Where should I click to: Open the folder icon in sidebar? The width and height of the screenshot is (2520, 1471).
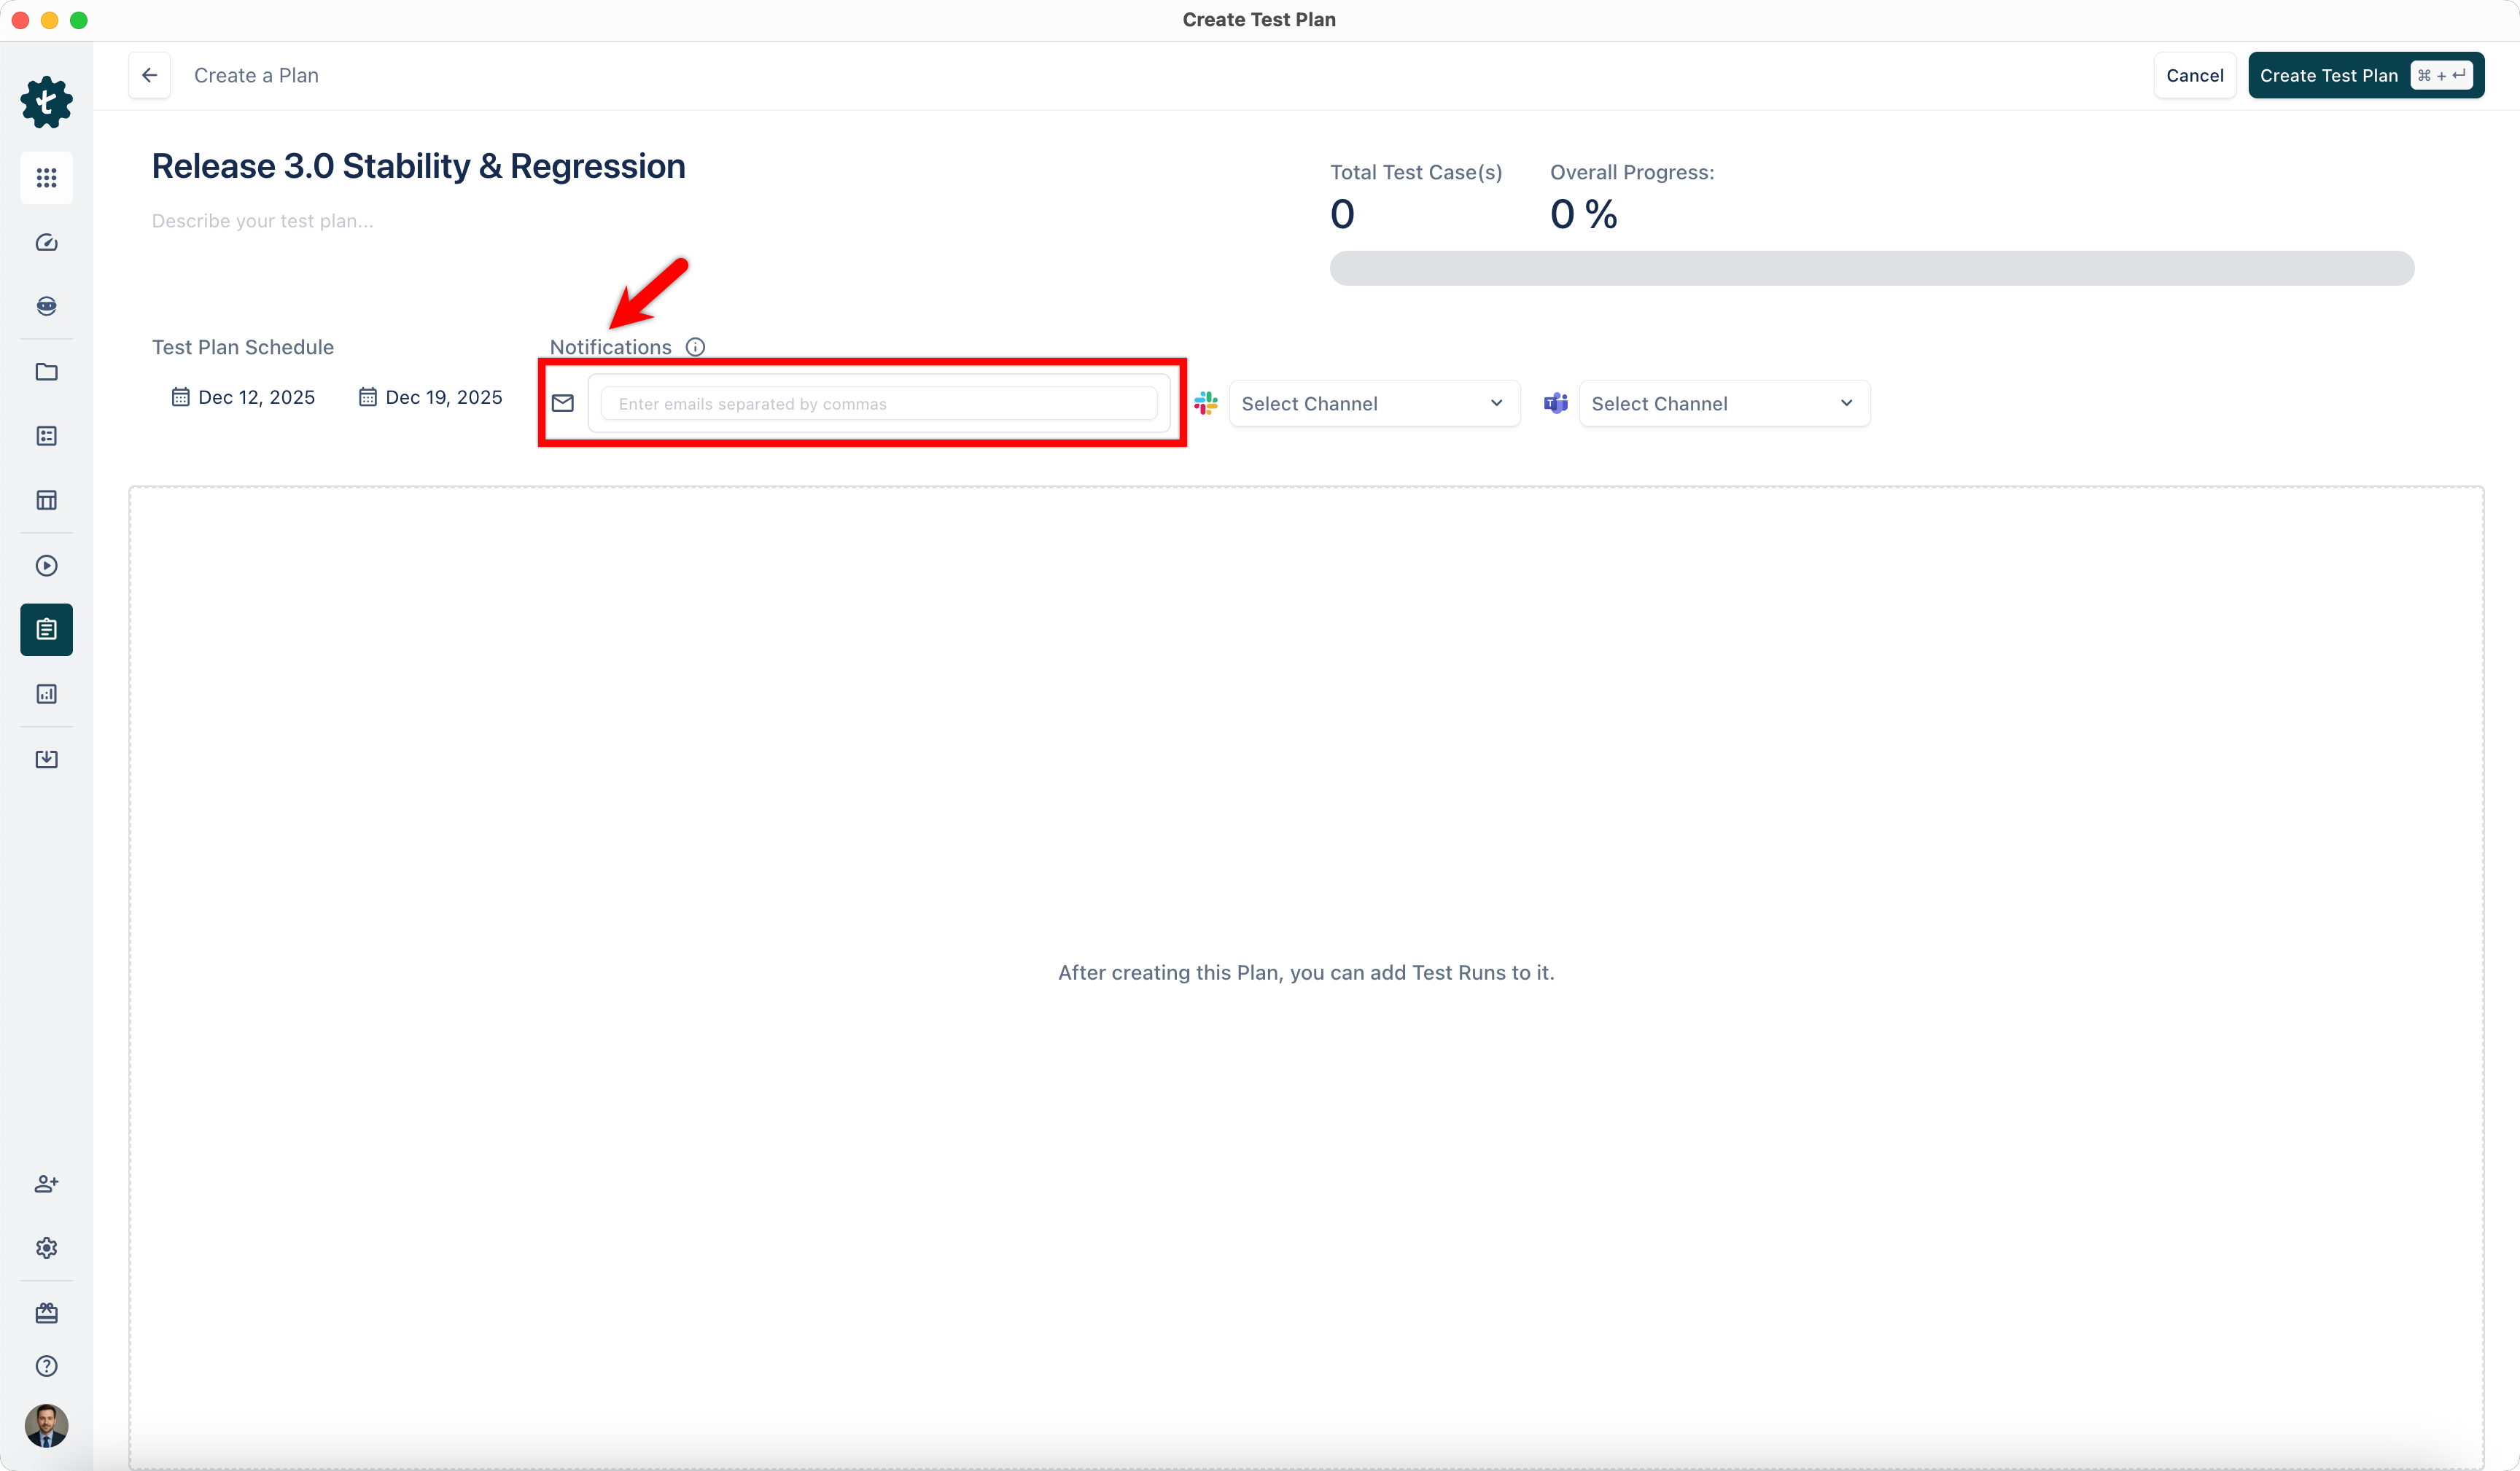[x=46, y=372]
